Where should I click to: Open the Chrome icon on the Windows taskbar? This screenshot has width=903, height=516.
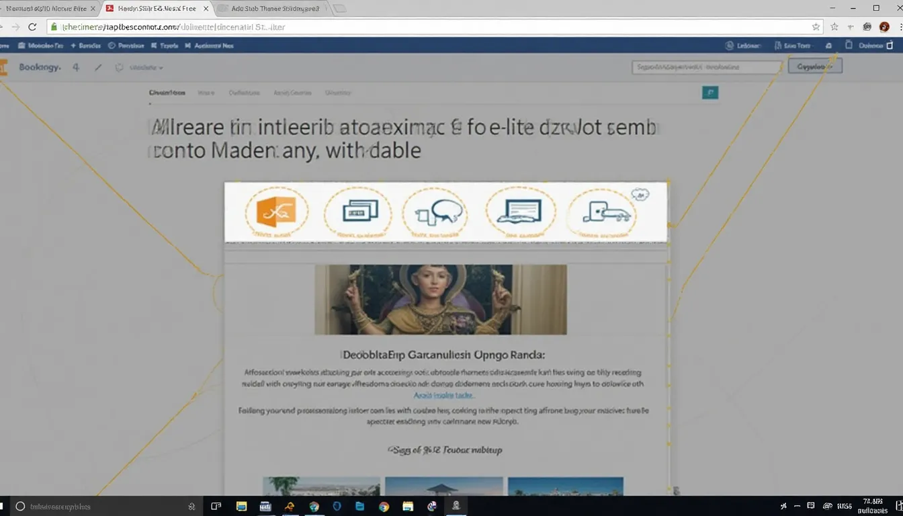(384, 506)
